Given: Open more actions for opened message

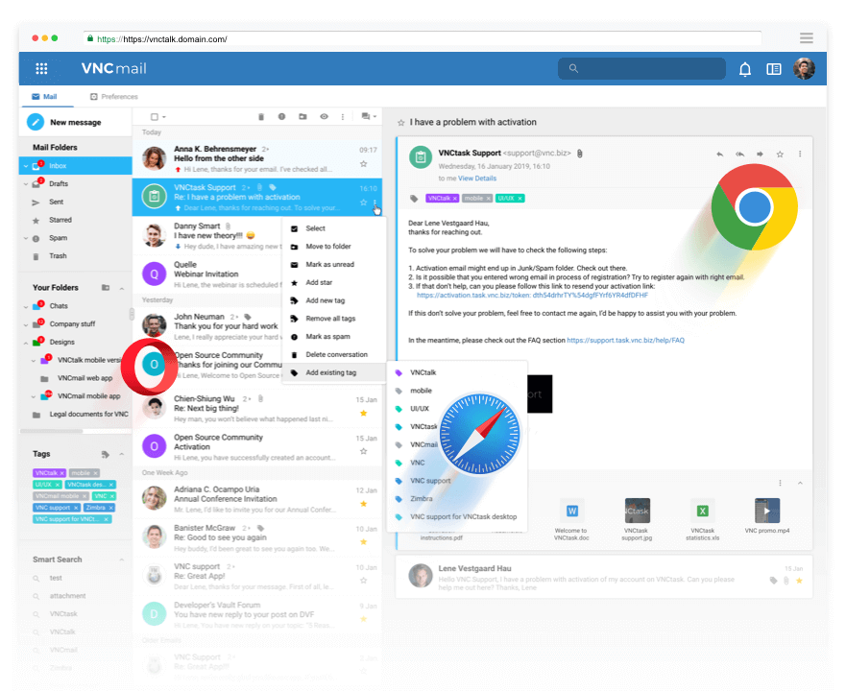Looking at the screenshot, I should [x=800, y=155].
